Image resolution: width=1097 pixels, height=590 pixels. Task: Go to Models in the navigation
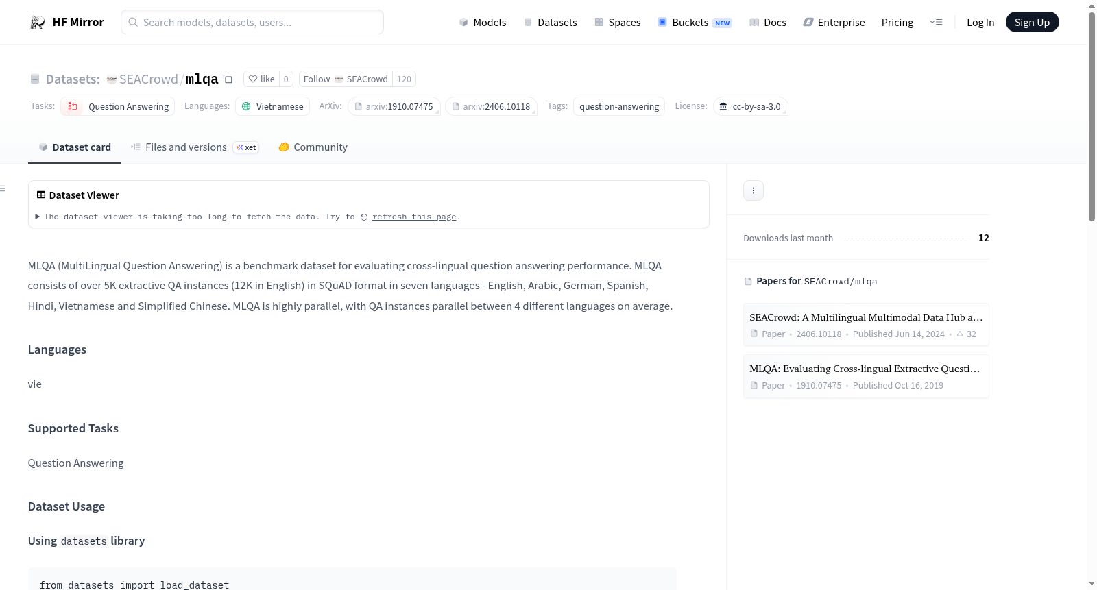coord(483,23)
